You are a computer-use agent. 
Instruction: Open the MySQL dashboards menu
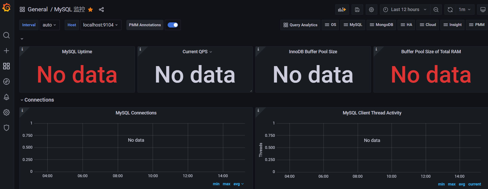click(x=353, y=25)
